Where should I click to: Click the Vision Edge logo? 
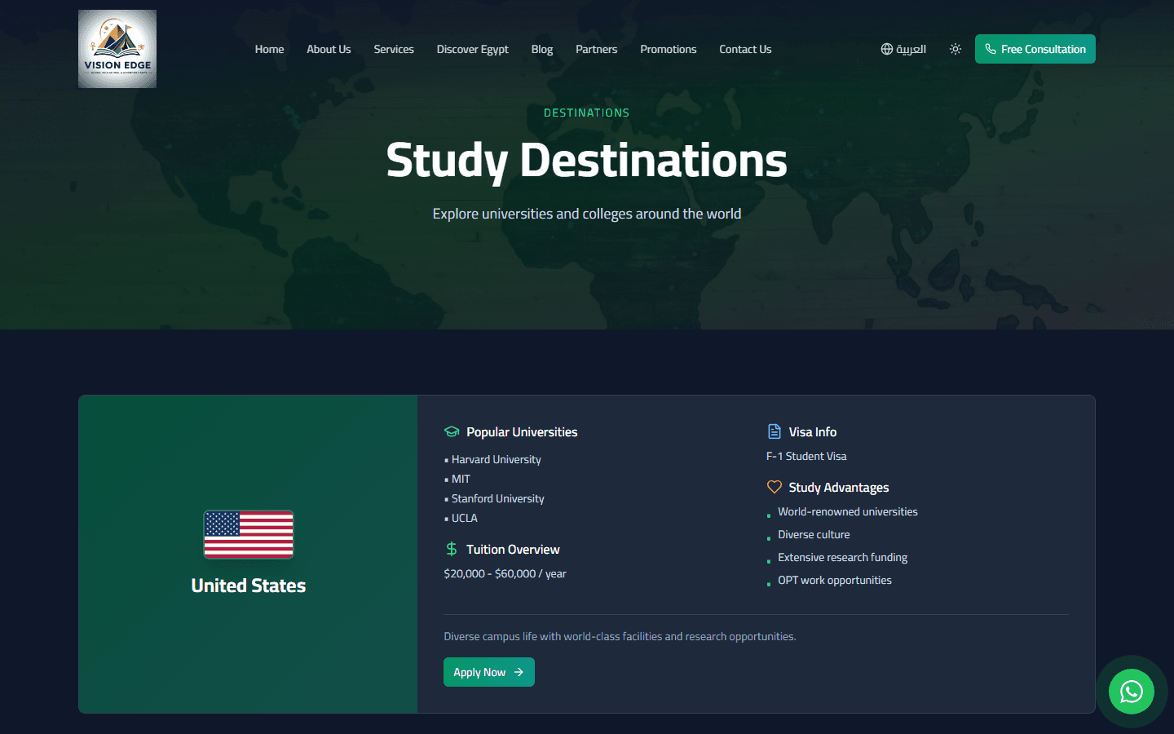tap(117, 49)
